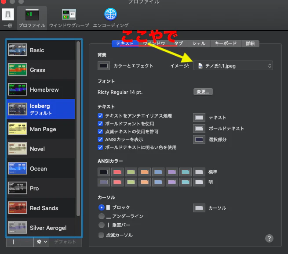Open the standard cyan ANSI color well
The height and width of the screenshot is (254, 288).
click(x=186, y=172)
